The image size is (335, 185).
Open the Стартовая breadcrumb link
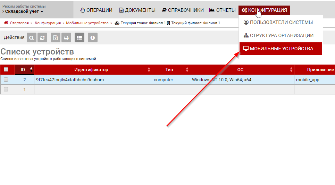[x=19, y=23]
